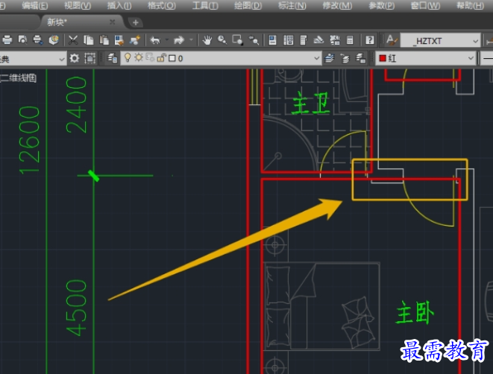The image size is (493, 374).
Task: Open the DesignCenter icon
Action: (289, 40)
